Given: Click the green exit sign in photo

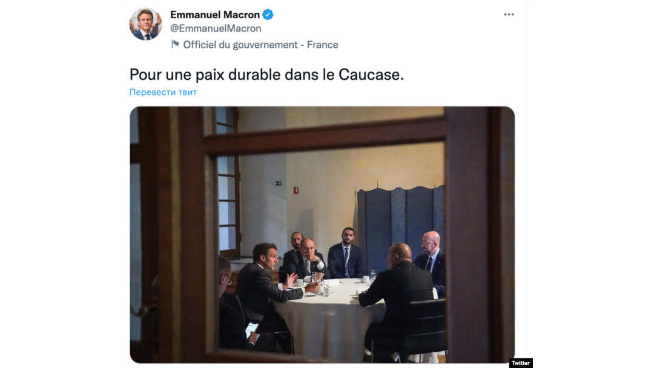Looking at the screenshot, I should coord(278,183).
